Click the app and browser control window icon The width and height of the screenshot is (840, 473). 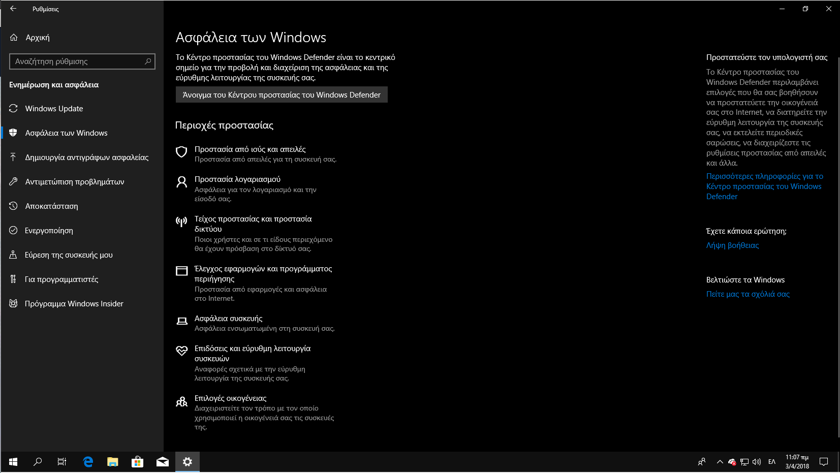tap(181, 271)
